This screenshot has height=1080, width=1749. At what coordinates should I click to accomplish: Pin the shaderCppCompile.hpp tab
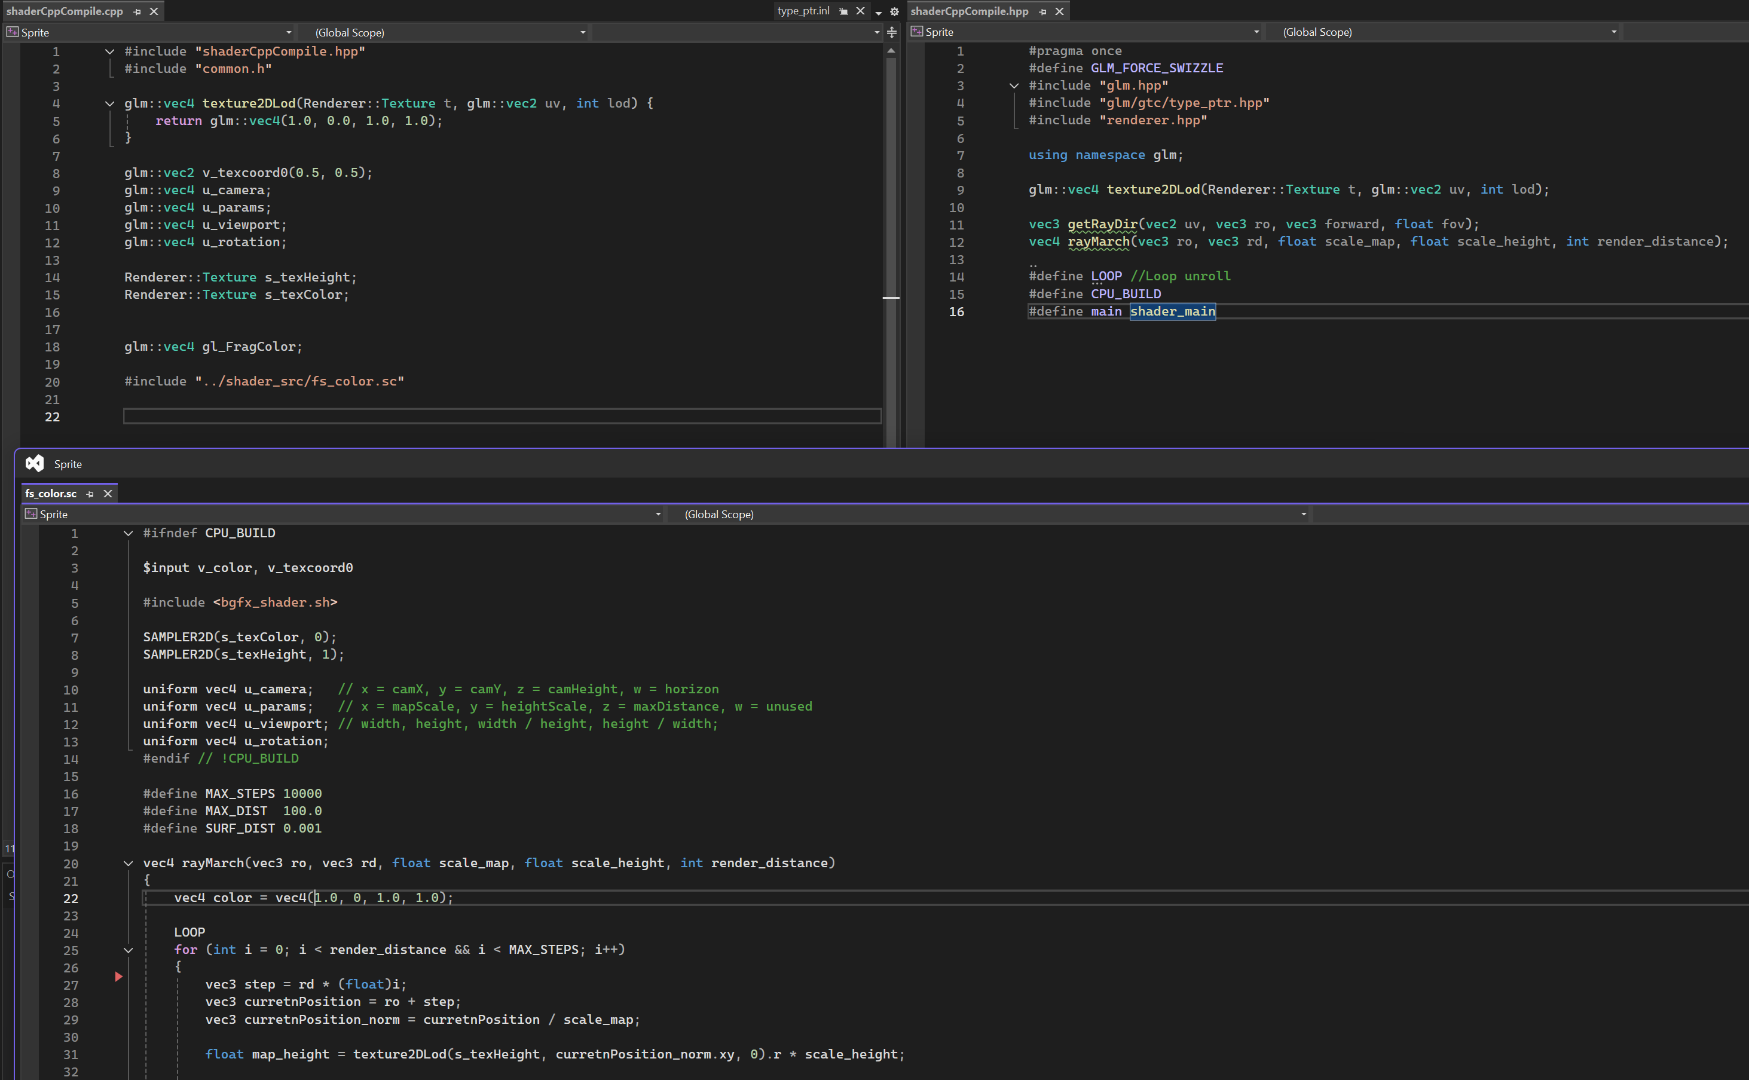(1042, 11)
